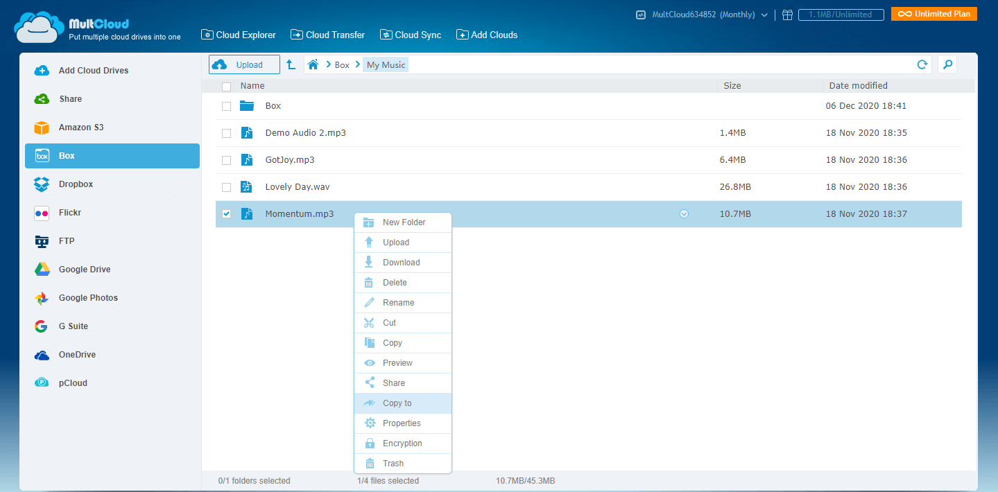Click the gift box icon in header
Viewport: 998px width, 492px height.
pos(787,15)
